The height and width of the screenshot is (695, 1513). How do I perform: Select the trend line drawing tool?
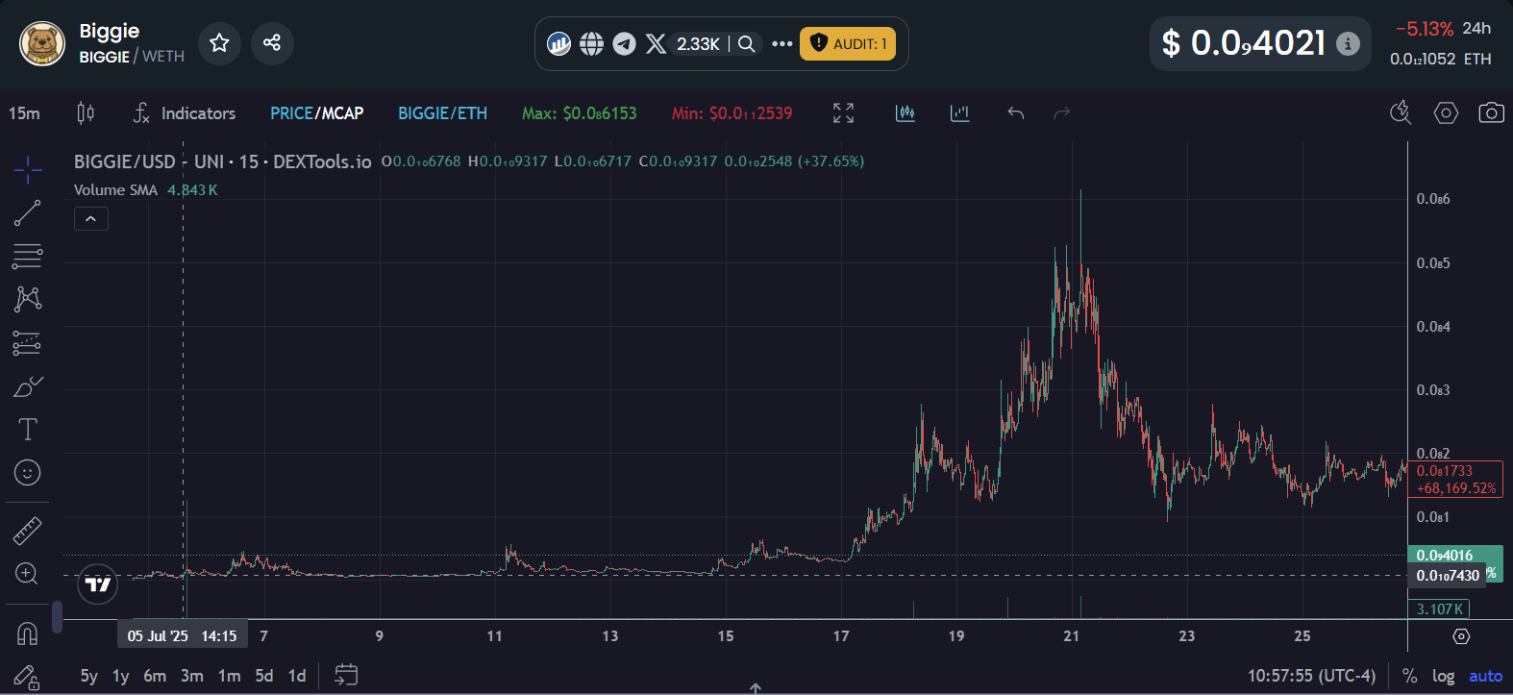pyautogui.click(x=27, y=213)
